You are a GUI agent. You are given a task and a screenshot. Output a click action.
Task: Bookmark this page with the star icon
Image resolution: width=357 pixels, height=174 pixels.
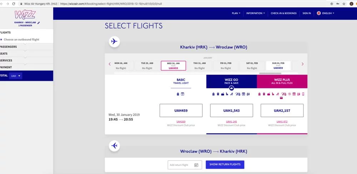click(344, 4)
